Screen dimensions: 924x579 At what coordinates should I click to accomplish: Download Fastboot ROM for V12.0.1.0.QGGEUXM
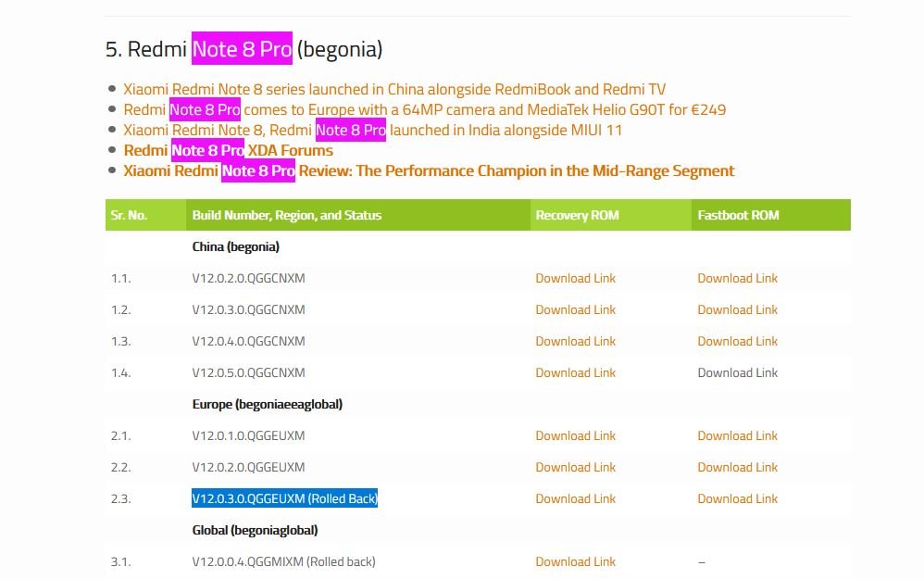point(737,435)
